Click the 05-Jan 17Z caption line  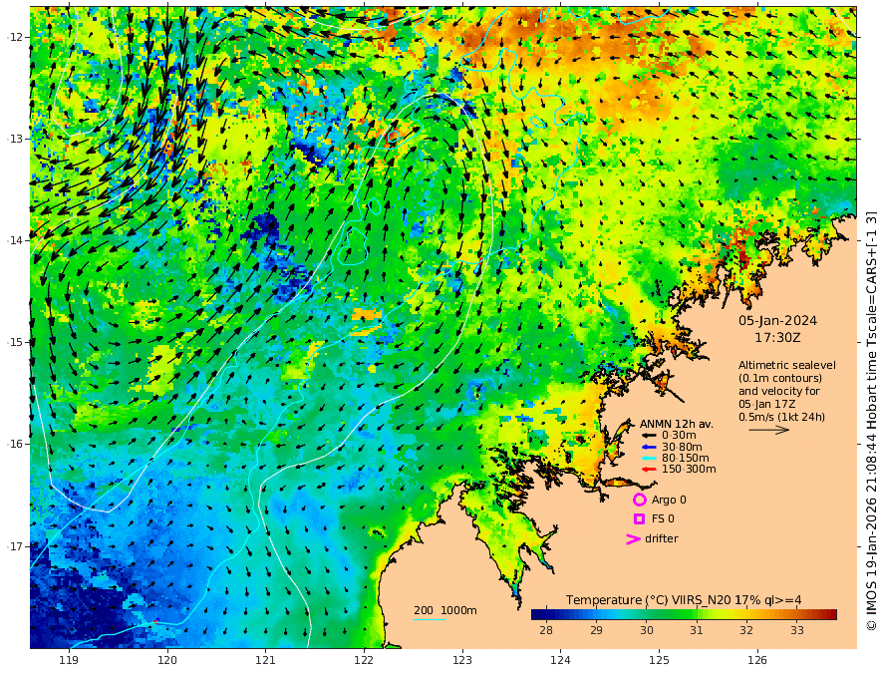tap(766, 404)
